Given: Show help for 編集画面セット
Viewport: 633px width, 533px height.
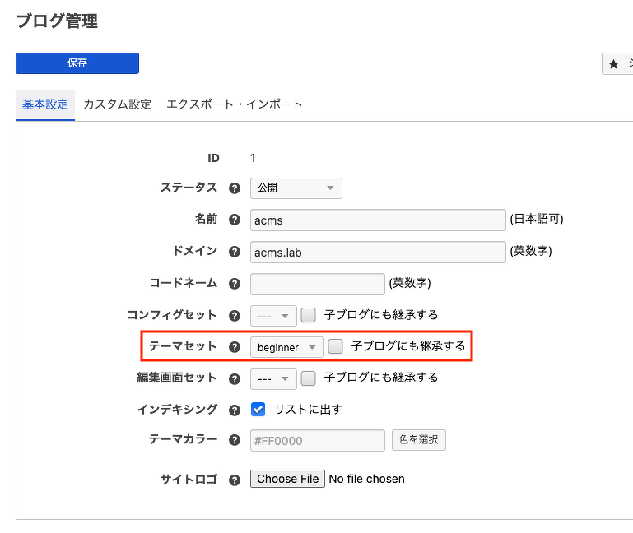Looking at the screenshot, I should pos(235,378).
